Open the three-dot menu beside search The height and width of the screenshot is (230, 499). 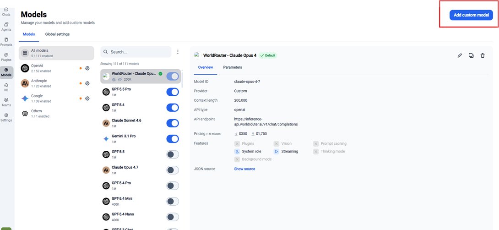(x=178, y=52)
